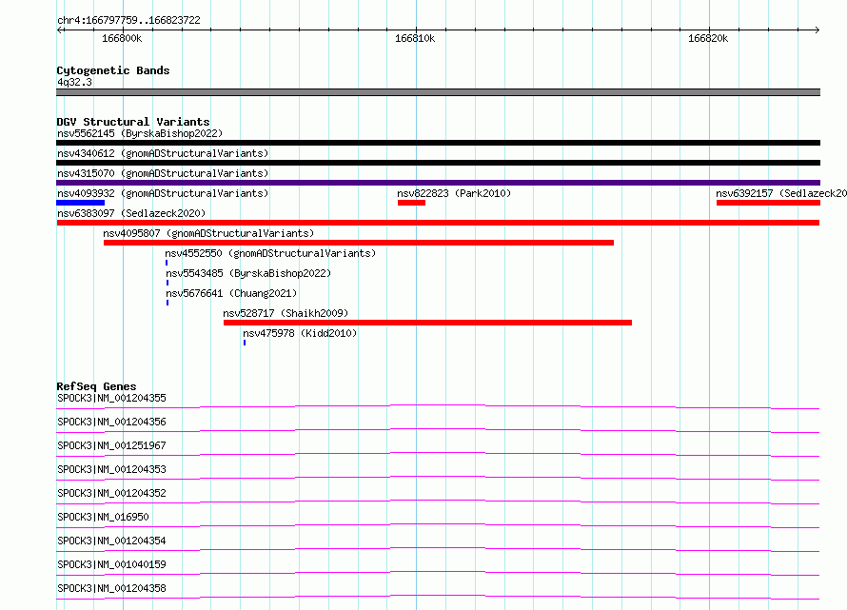The height and width of the screenshot is (610, 847).
Task: Open the SPOCK3|NM_001251967 transcript label
Action: 111,445
